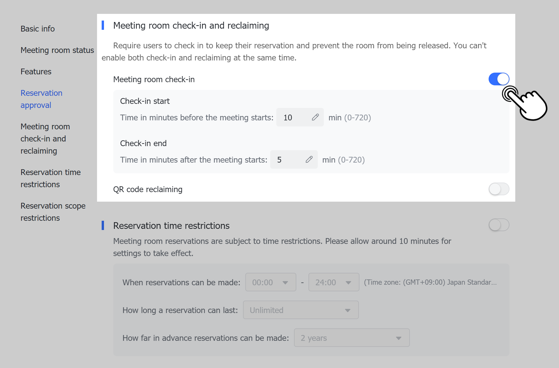The height and width of the screenshot is (368, 559).
Task: Open the advance reservation dropdown showing 2 years
Action: tap(351, 337)
